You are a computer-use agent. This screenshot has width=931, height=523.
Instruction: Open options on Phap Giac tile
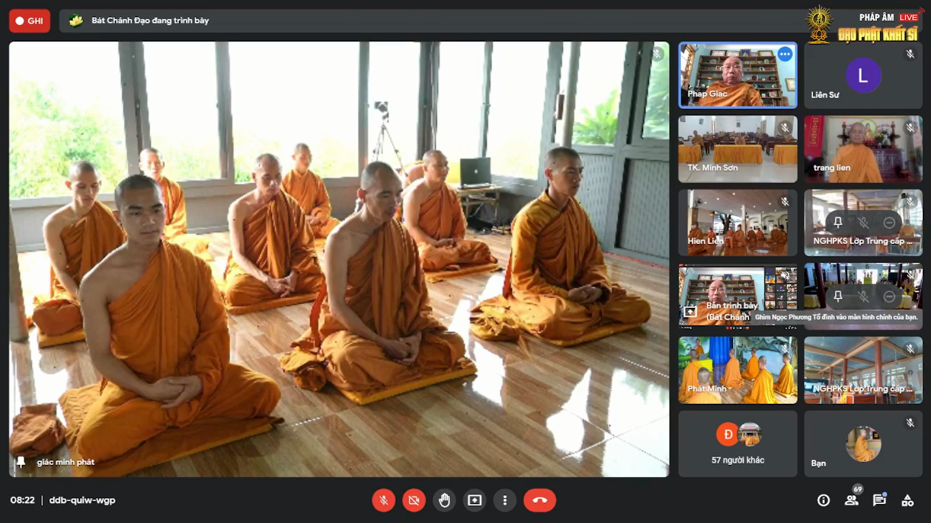785,55
